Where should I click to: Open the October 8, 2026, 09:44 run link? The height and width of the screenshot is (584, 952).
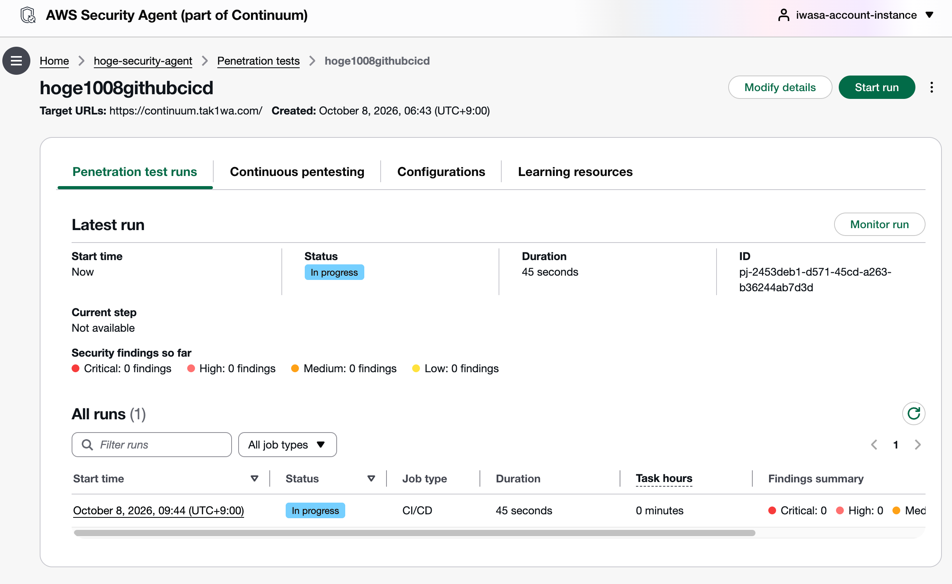[x=158, y=510]
